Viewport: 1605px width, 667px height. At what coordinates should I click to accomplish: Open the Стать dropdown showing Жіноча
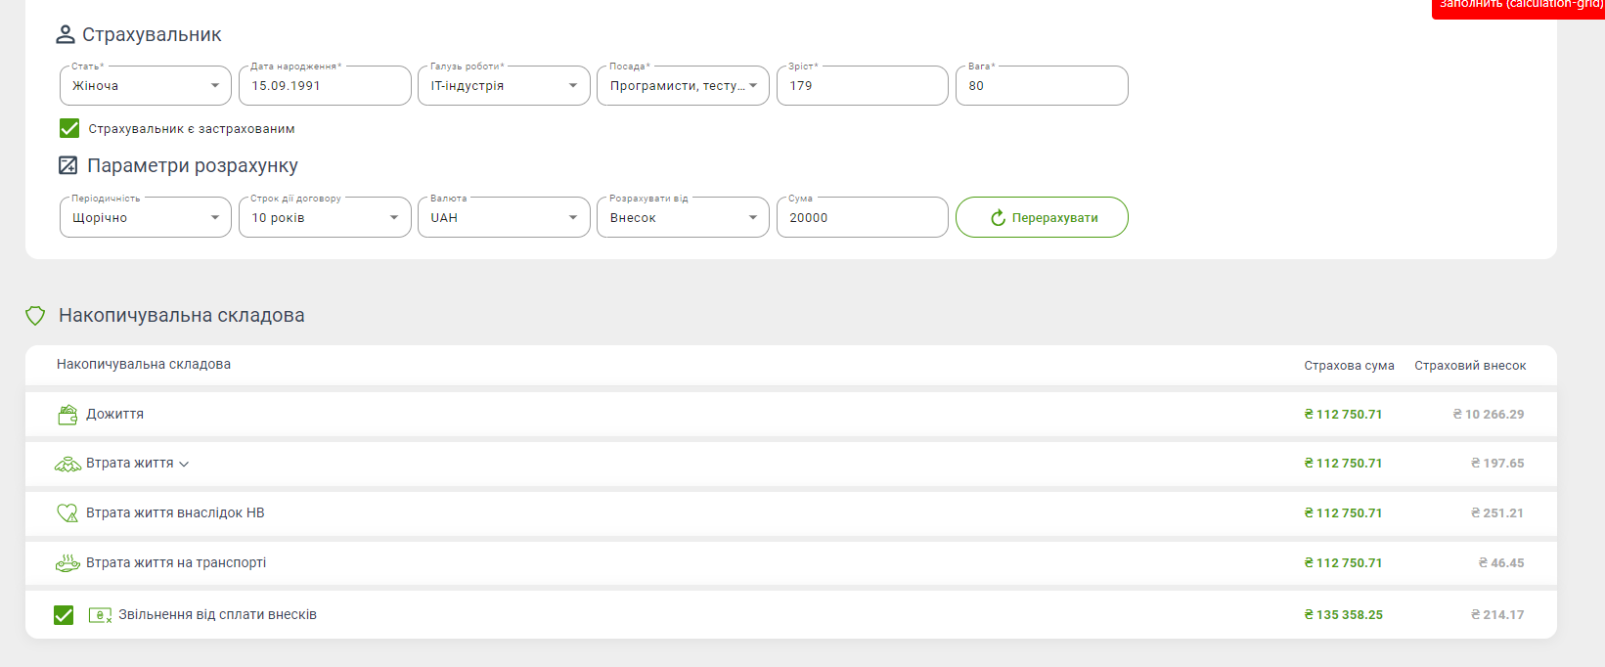click(x=145, y=86)
